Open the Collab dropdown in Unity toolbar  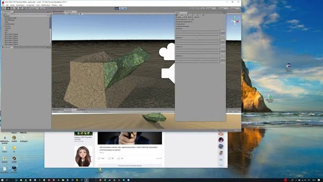click(194, 9)
